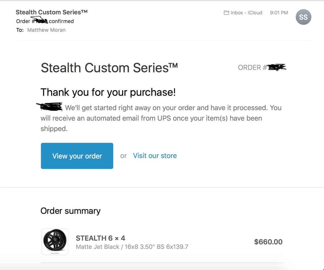
Task: Follow the Visit our store link
Action: pos(155,156)
